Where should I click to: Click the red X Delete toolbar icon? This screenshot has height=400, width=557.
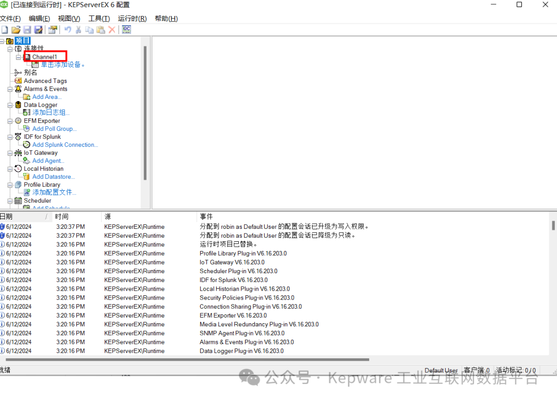click(112, 30)
